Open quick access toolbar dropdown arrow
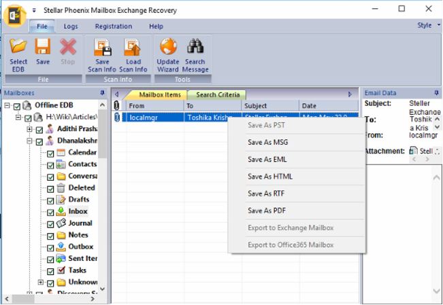This screenshot has height=305, width=443. pyautogui.click(x=34, y=10)
